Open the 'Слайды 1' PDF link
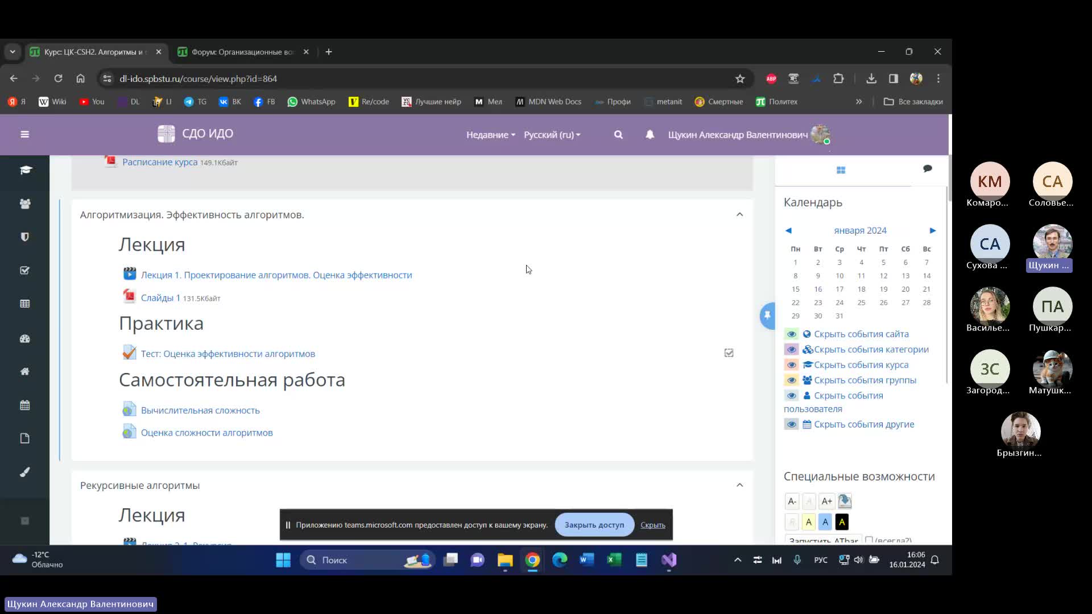The width and height of the screenshot is (1092, 614). (160, 298)
